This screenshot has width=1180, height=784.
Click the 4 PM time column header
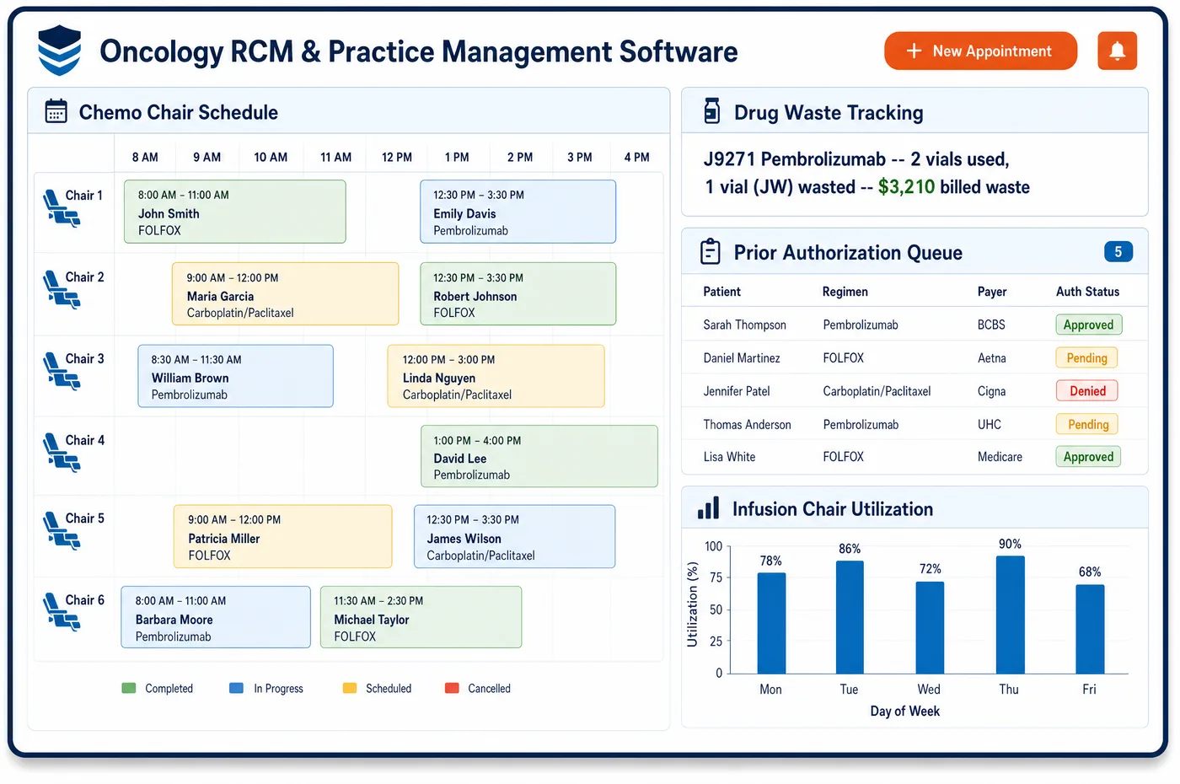pos(636,157)
